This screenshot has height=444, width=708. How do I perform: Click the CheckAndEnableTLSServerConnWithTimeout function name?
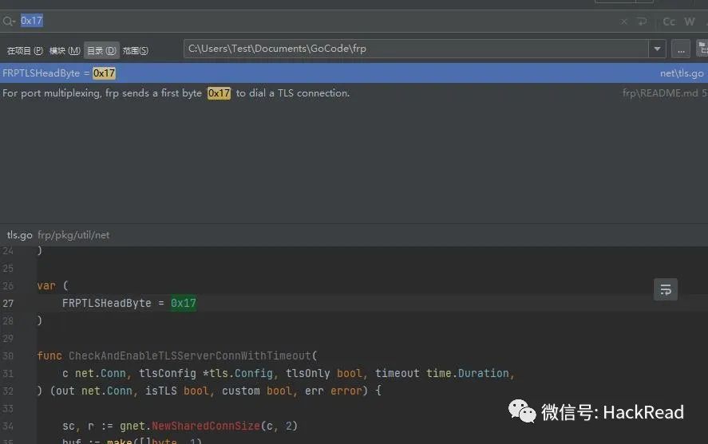tap(190, 356)
